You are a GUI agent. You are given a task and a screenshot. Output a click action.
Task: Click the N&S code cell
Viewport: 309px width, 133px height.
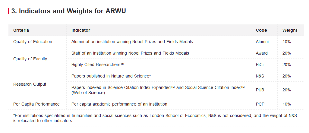(x=260, y=76)
